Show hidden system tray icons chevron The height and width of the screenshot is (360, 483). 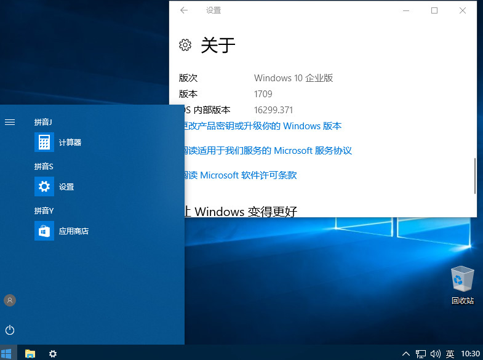click(406, 353)
